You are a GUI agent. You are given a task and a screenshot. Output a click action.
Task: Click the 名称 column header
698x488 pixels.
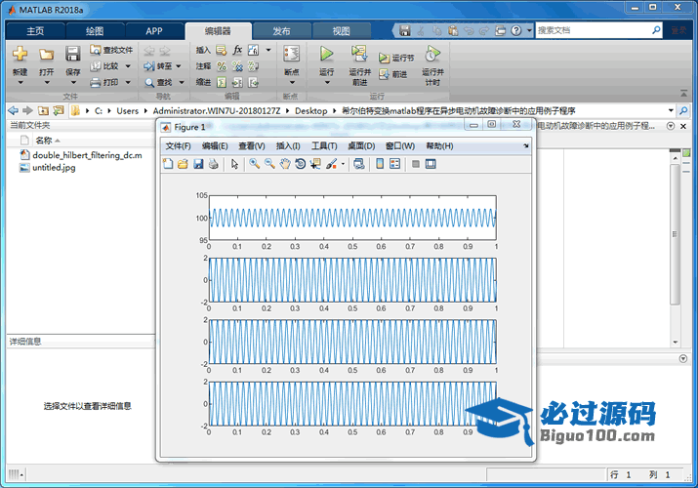[44, 141]
